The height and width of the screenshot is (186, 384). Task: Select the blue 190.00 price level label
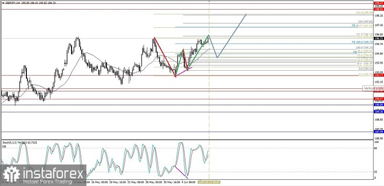pos(379,104)
